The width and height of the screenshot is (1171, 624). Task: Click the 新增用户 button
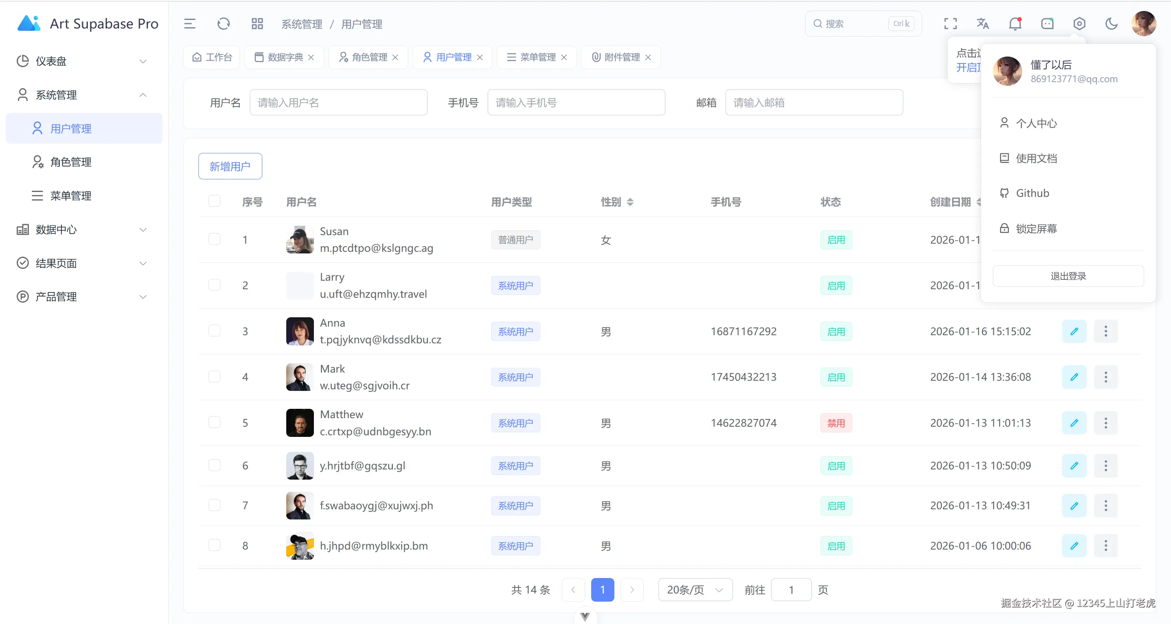pos(230,166)
